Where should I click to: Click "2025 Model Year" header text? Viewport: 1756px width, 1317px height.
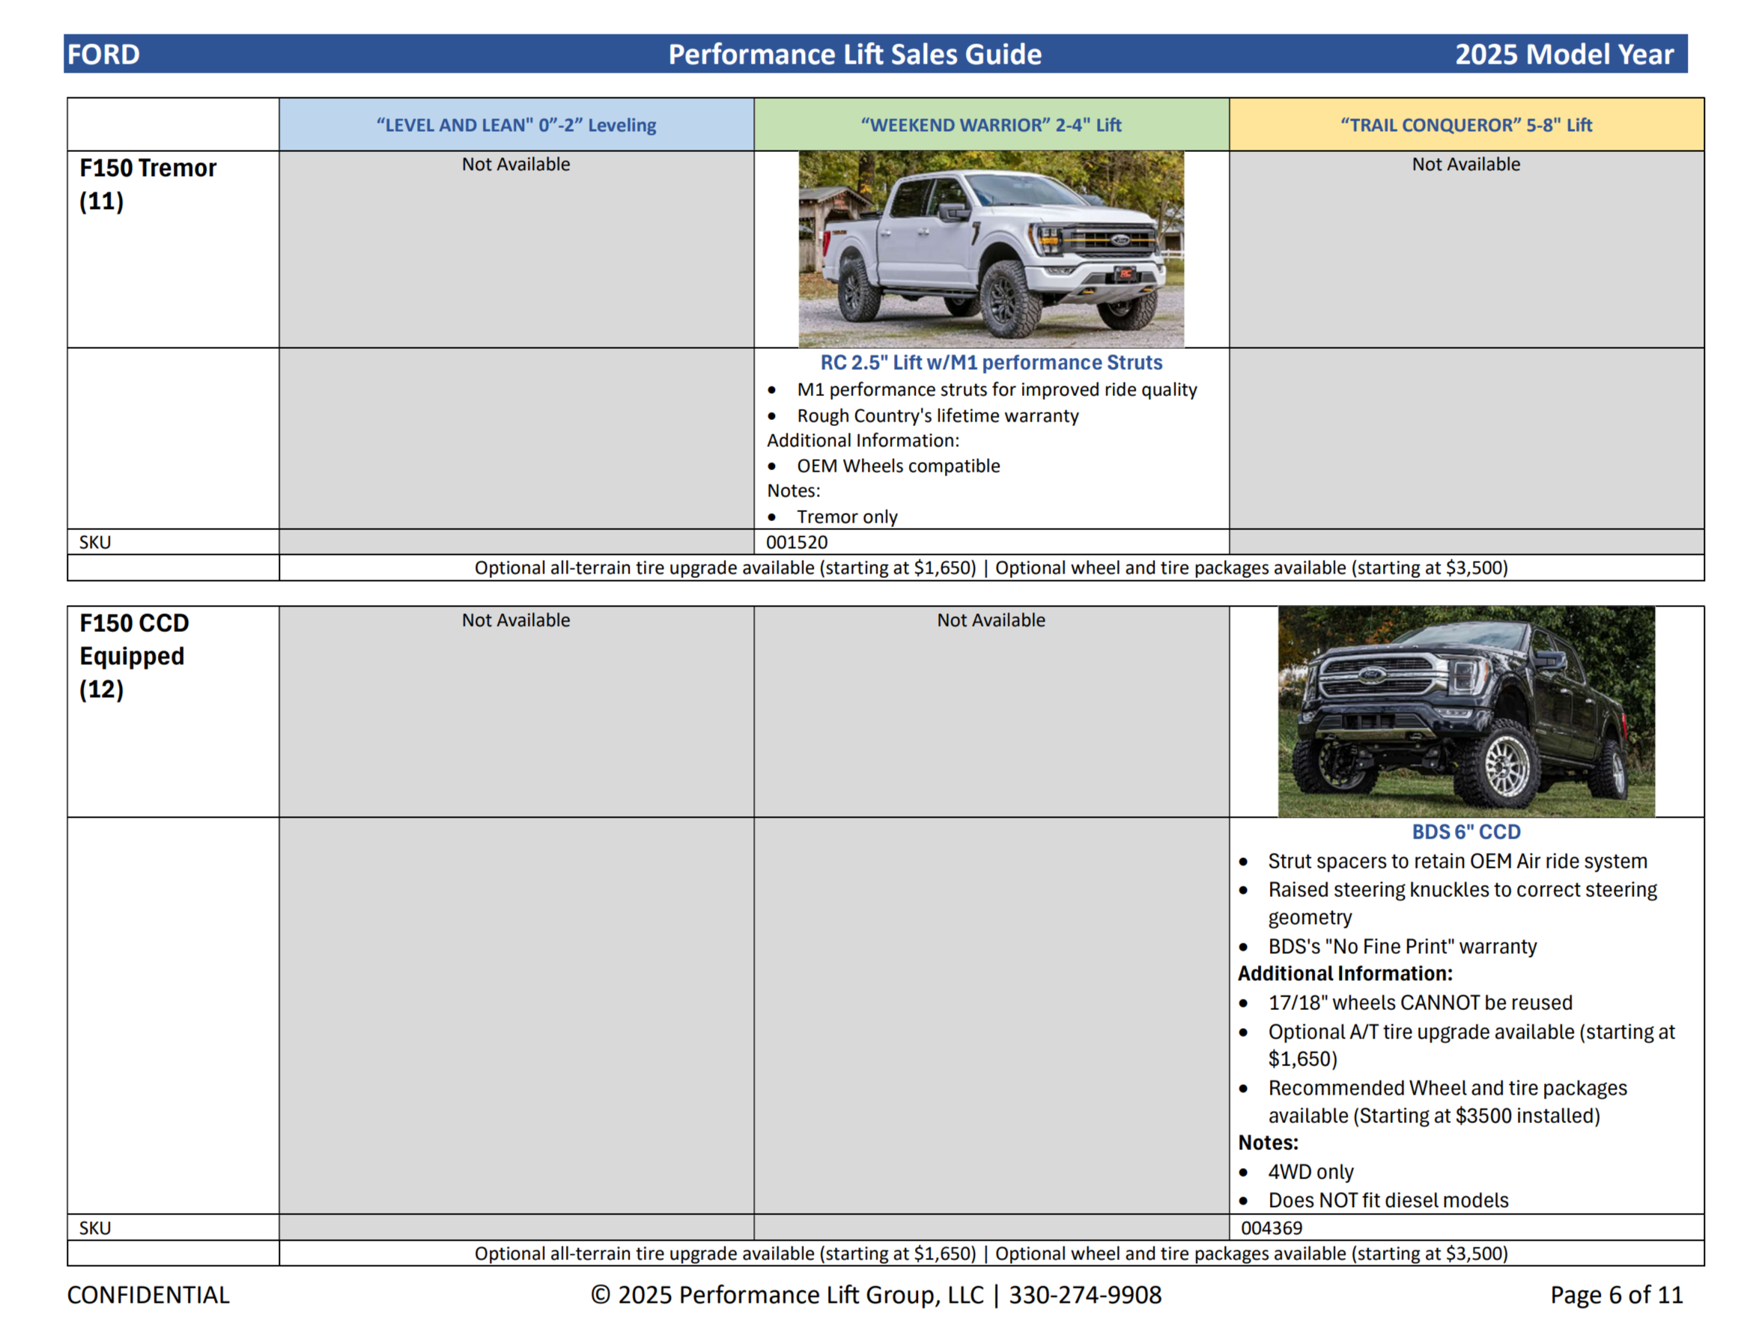(1564, 54)
